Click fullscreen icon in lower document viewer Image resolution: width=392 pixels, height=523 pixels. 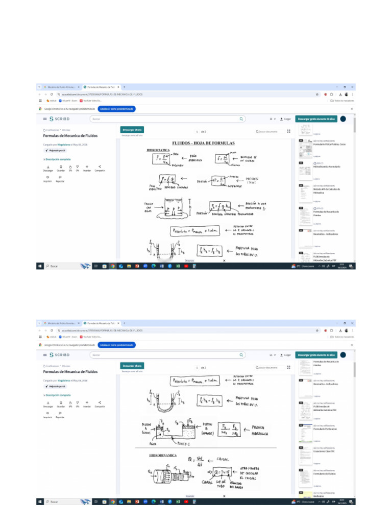pyautogui.click(x=289, y=367)
